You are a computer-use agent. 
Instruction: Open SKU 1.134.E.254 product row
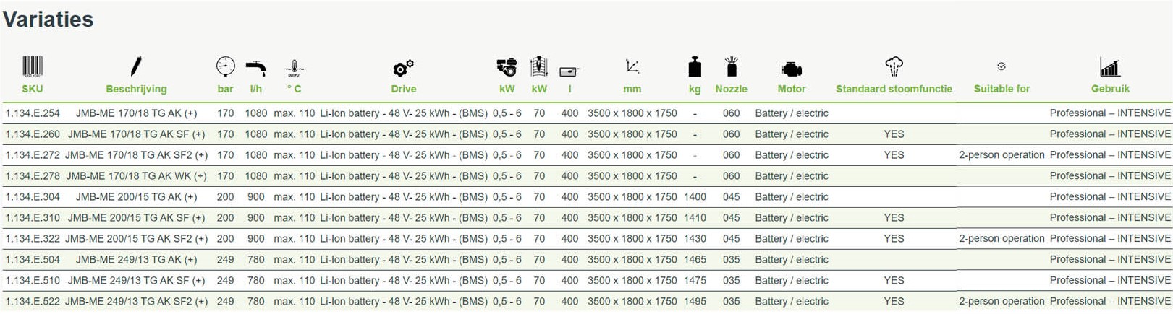coord(33,113)
